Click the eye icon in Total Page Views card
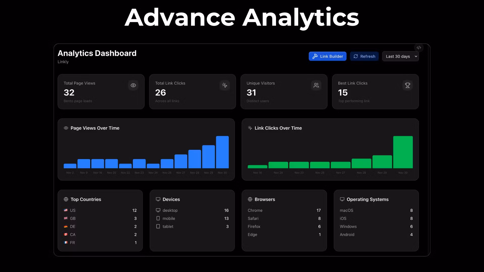The height and width of the screenshot is (272, 484). coord(133,85)
